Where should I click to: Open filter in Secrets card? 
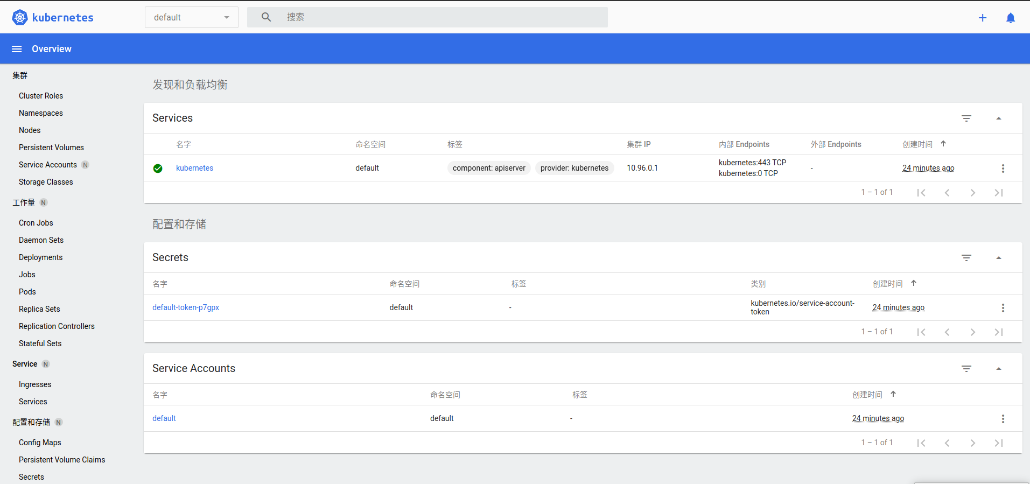[966, 258]
